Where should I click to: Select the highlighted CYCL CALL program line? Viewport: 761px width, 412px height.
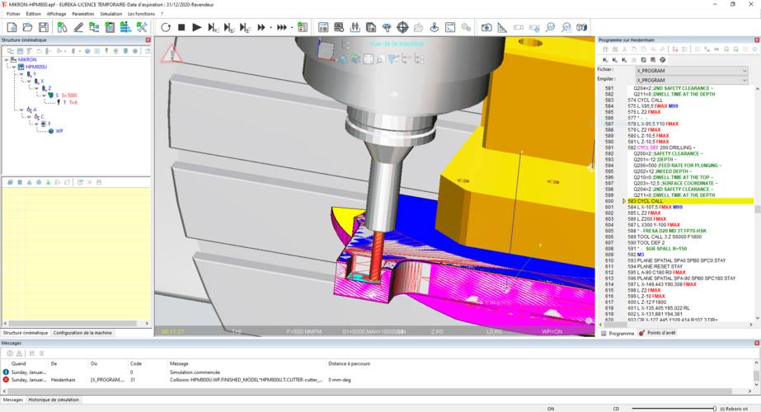pyautogui.click(x=646, y=201)
